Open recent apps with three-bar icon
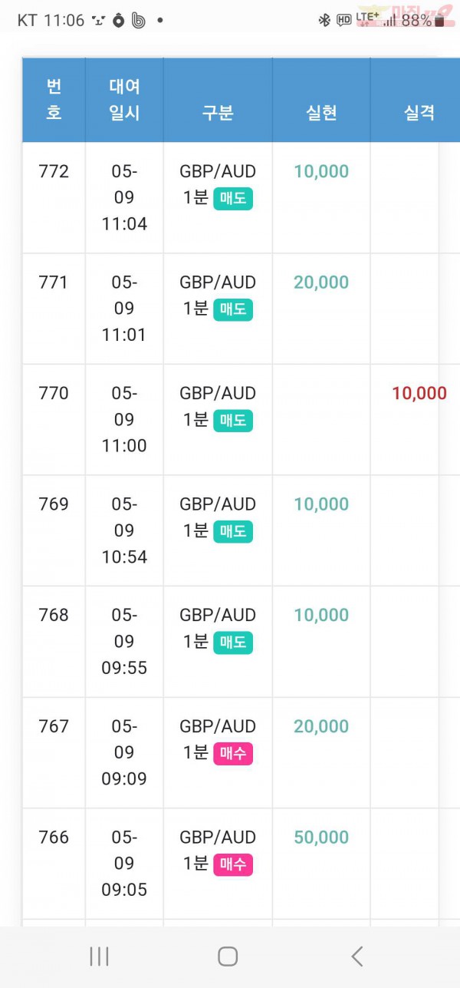This screenshot has height=988, width=460. click(x=99, y=956)
